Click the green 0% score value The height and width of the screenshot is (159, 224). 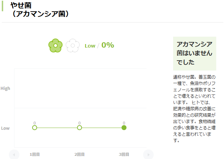pyautogui.click(x=108, y=45)
